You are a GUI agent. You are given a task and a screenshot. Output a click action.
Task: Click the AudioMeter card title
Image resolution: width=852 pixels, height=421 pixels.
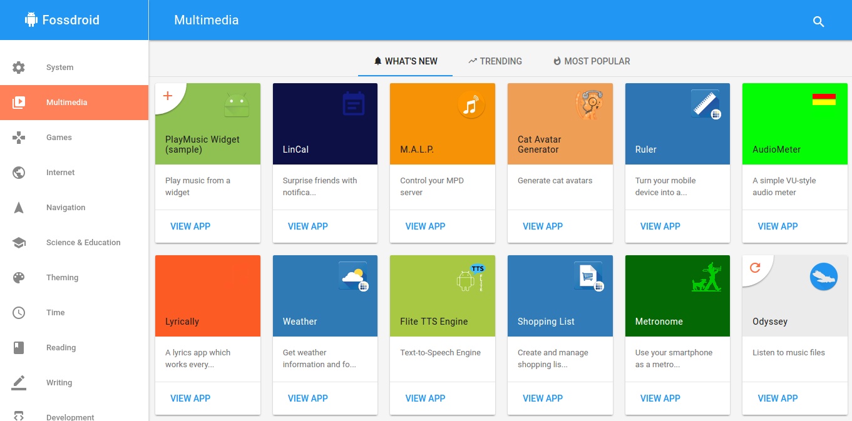coord(777,150)
